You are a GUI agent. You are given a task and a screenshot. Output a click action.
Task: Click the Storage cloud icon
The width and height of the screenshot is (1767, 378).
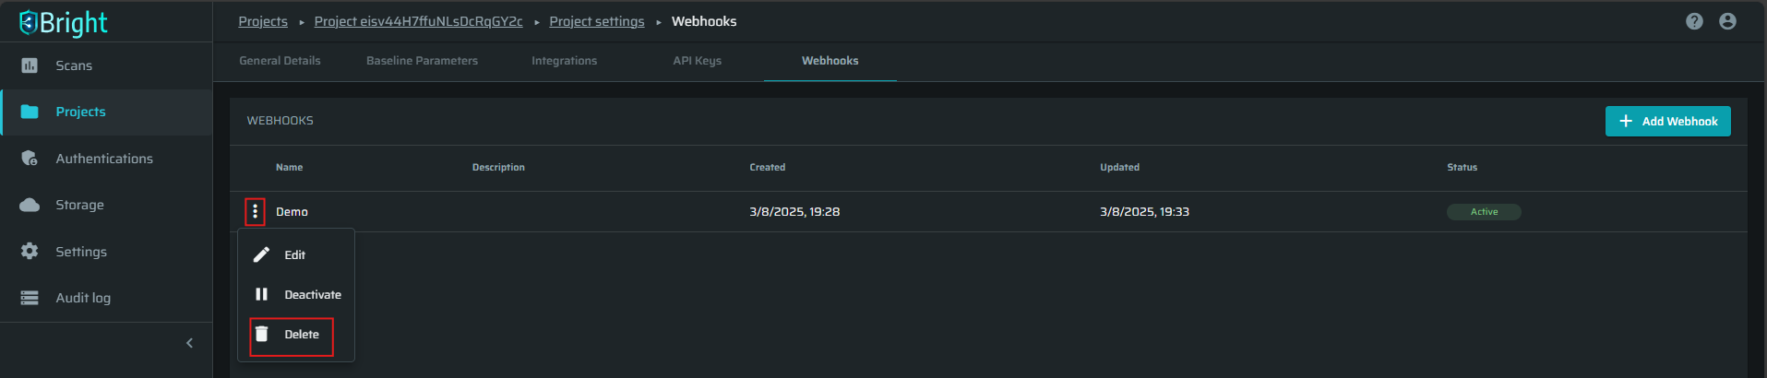(x=30, y=205)
